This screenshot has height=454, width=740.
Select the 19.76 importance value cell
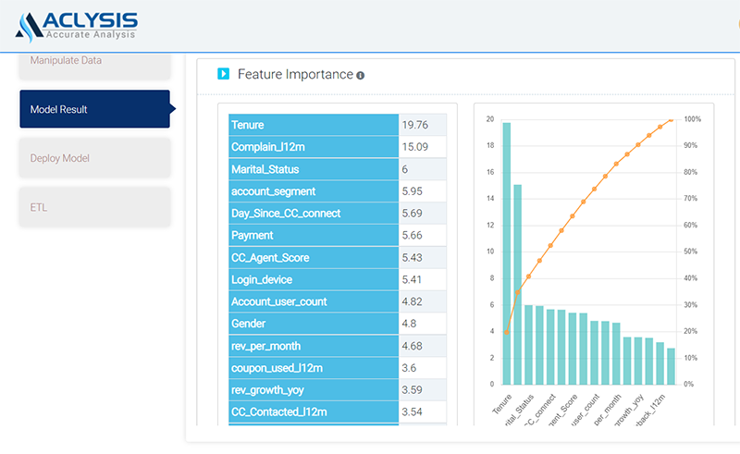pyautogui.click(x=423, y=125)
